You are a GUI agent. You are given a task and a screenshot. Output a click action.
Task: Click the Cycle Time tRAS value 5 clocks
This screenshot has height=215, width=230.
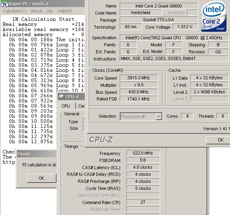tap(143, 188)
